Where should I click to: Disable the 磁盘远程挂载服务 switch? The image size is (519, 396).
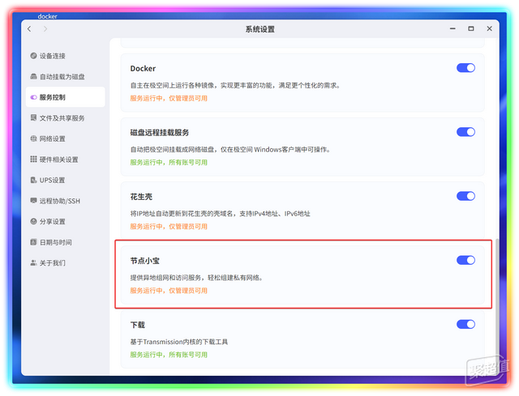pos(465,132)
